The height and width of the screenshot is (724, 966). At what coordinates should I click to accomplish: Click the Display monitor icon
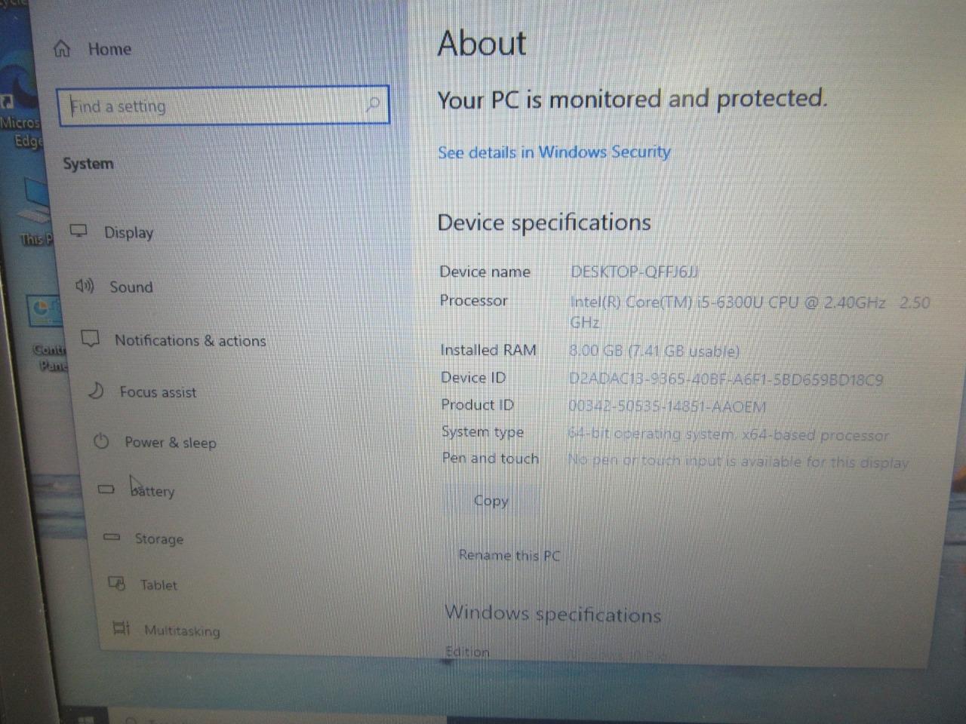78,231
